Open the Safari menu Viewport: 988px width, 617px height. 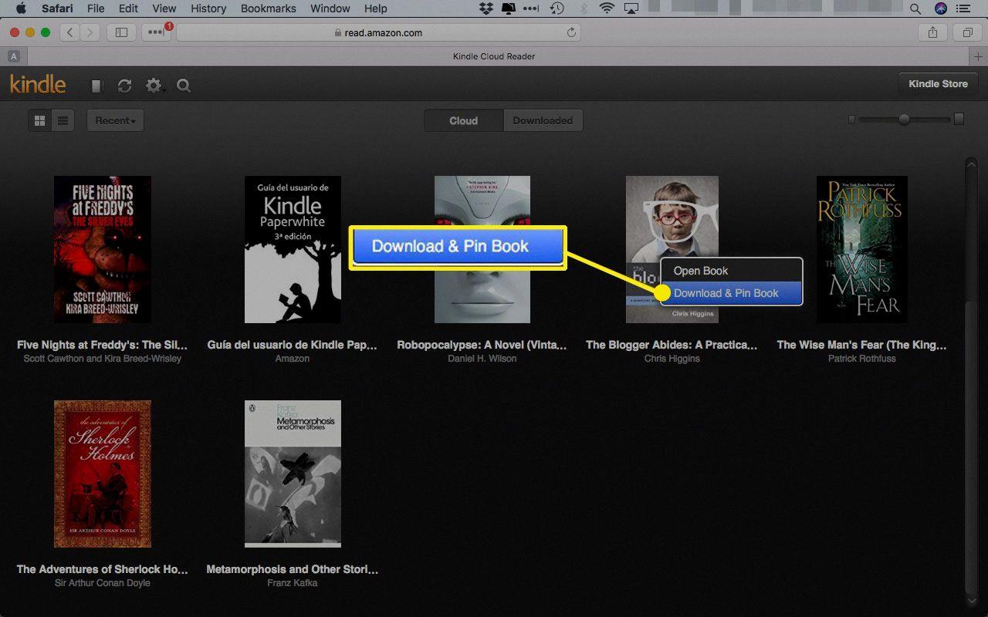click(x=57, y=8)
